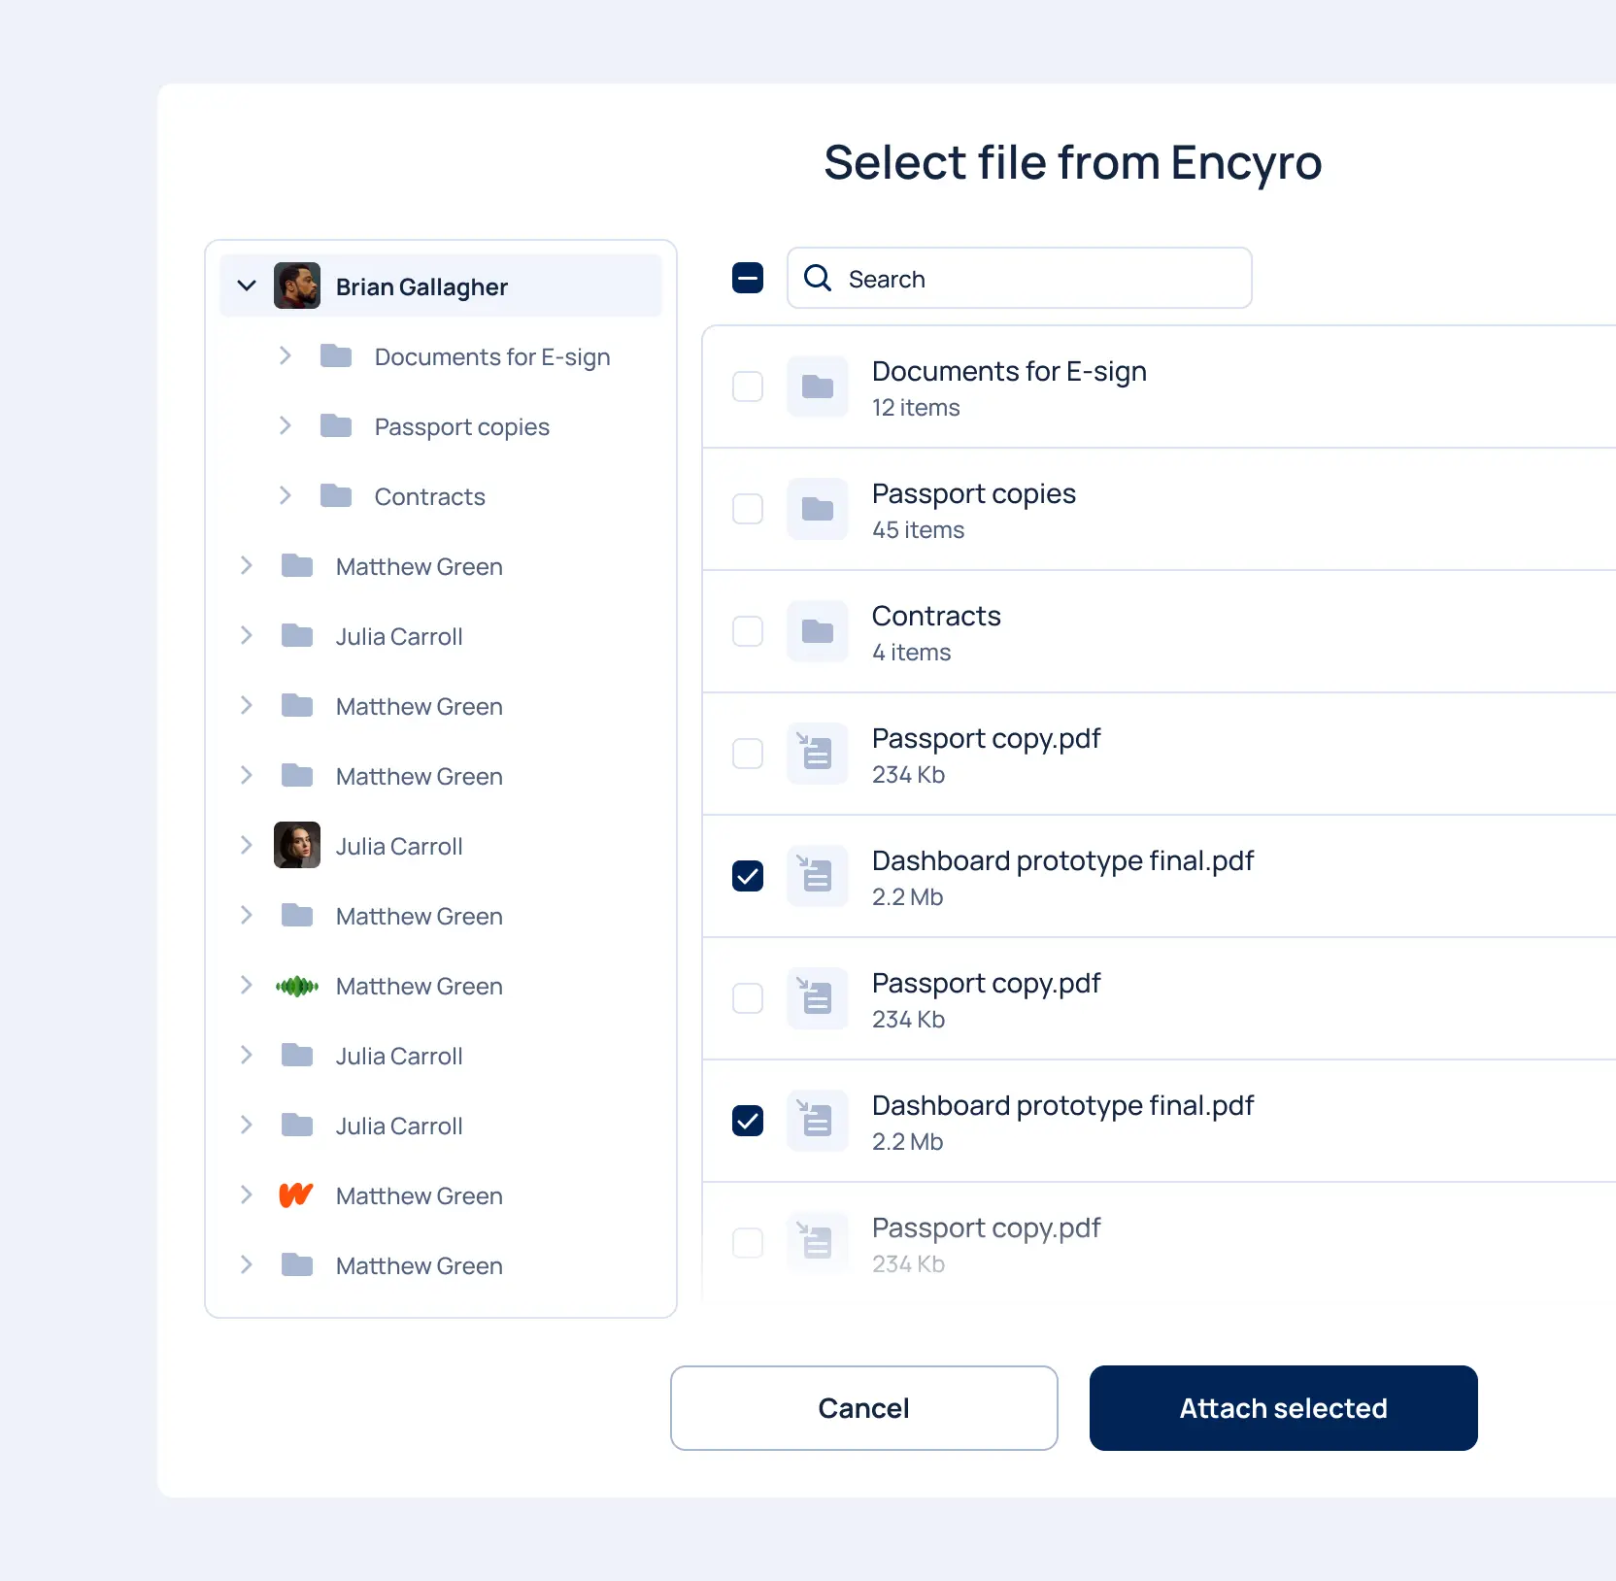Click the Contracts title in the file list
This screenshot has width=1616, height=1581.
coord(936,616)
